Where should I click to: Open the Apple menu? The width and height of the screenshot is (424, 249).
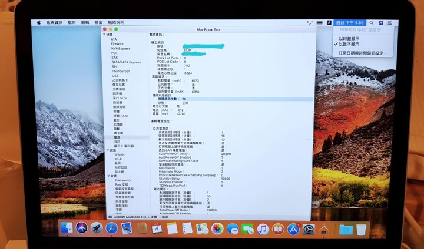(39, 23)
